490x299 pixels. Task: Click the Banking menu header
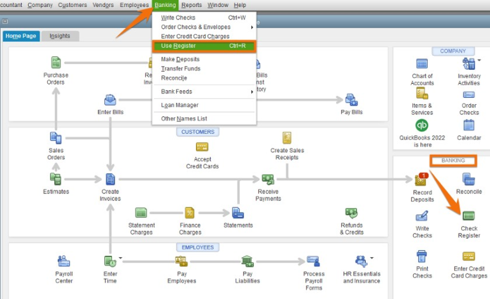coord(165,5)
